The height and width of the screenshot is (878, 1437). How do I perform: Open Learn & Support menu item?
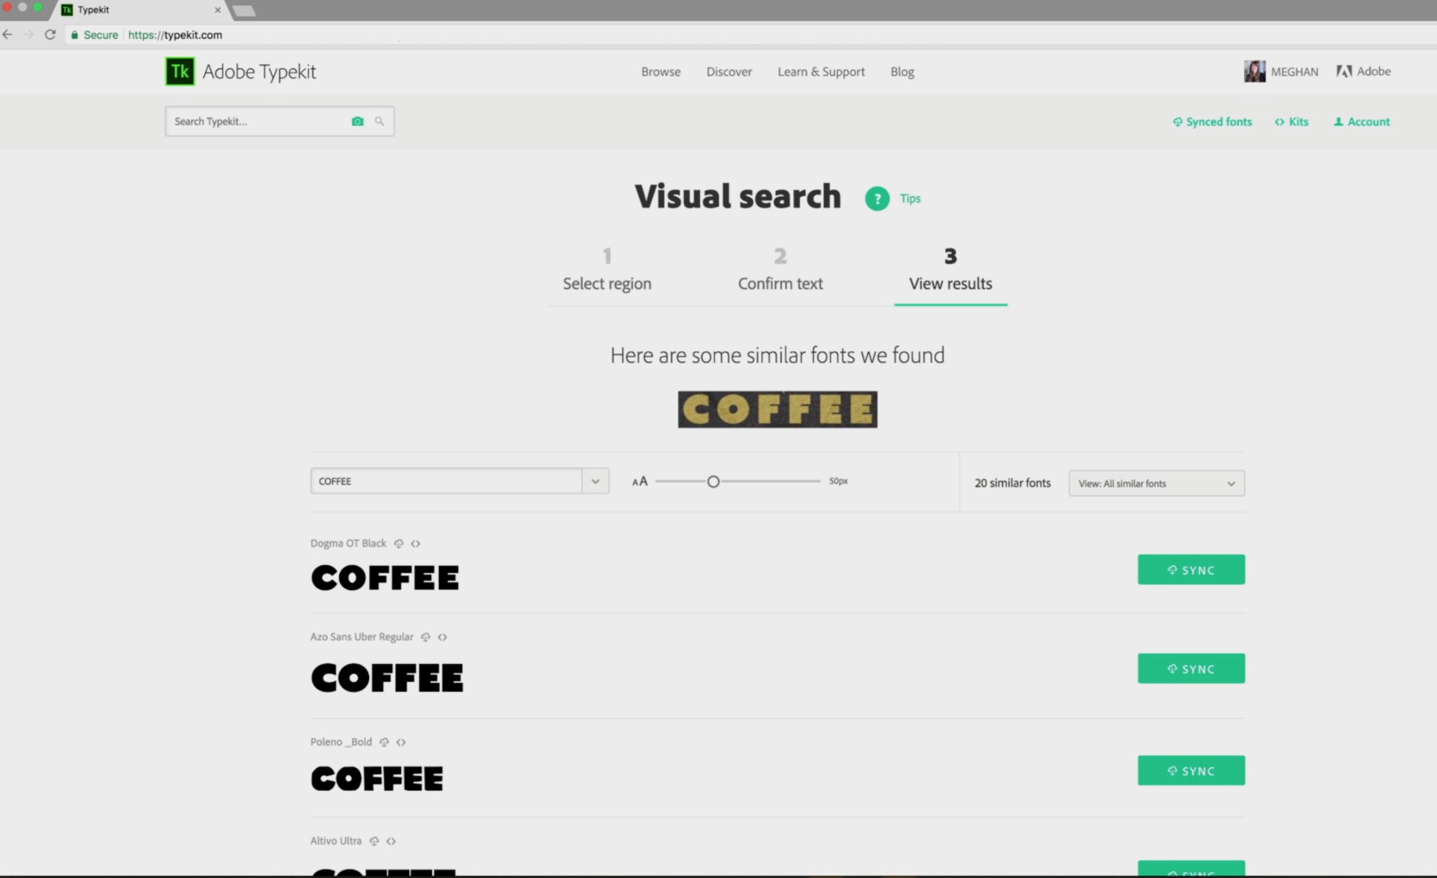(821, 72)
